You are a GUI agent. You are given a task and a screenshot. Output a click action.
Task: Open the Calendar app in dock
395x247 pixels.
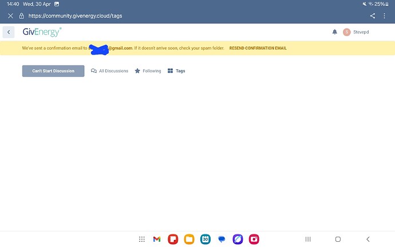point(206,239)
